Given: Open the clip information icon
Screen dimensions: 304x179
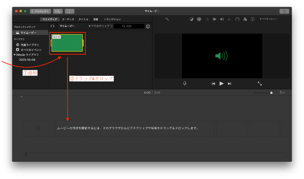Looking at the screenshot, I should pyautogui.click(x=252, y=19).
